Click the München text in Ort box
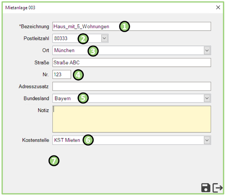Viewport: 226px width, 196px height. (x=65, y=51)
